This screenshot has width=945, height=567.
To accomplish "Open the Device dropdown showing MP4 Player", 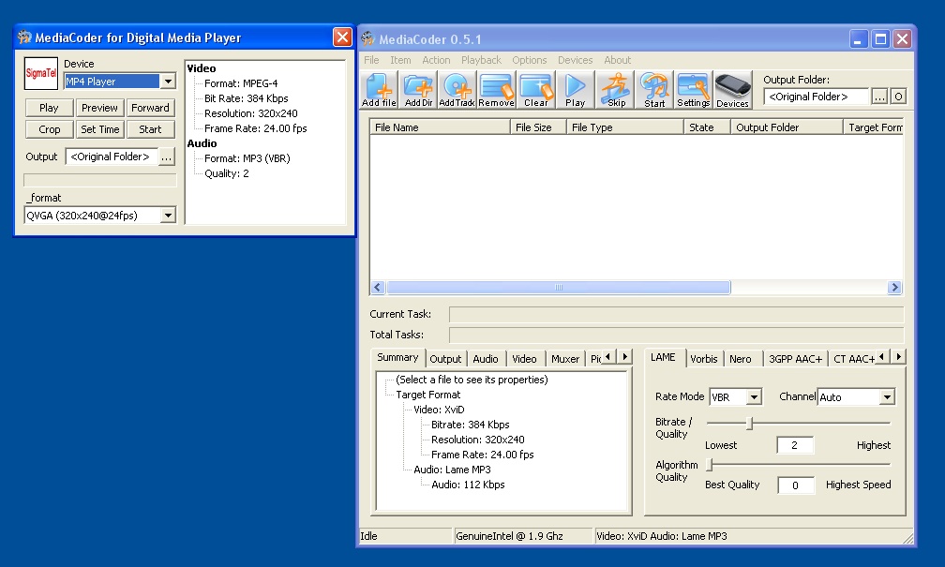I will click(x=168, y=82).
